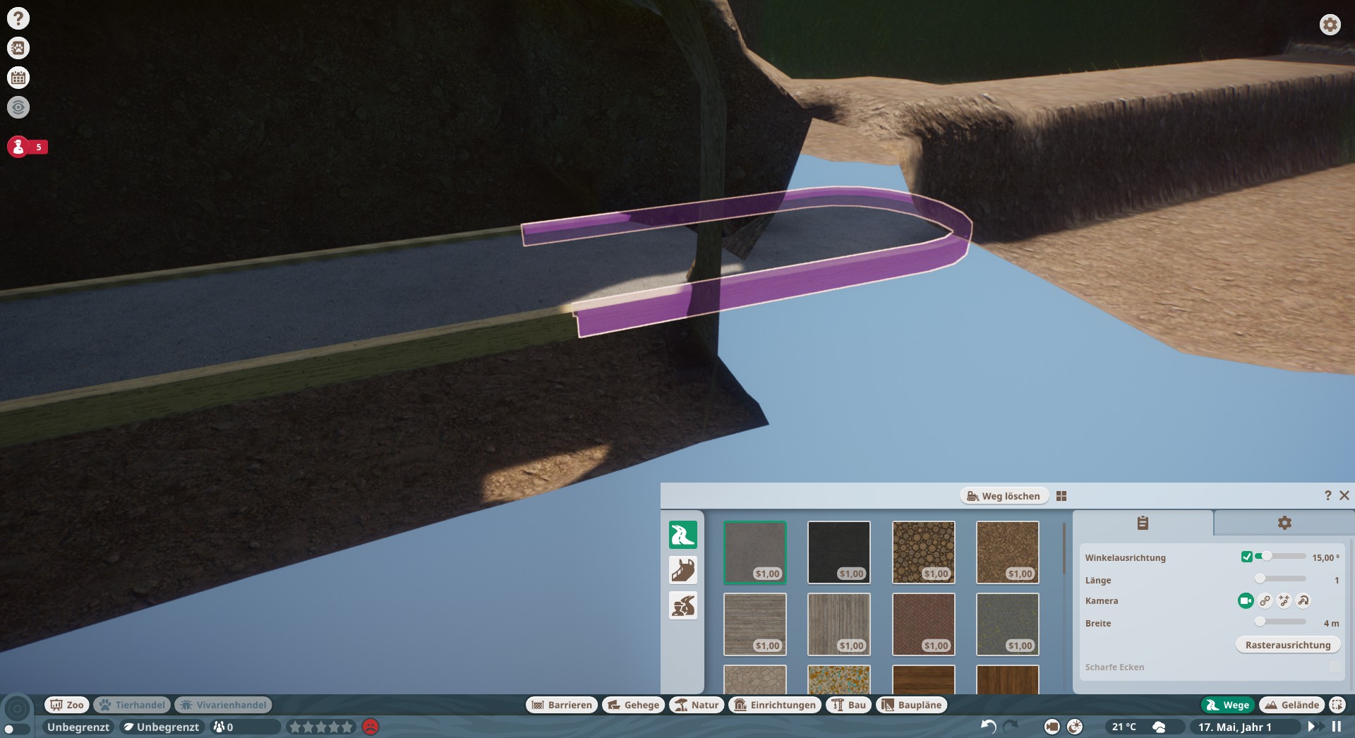1355x738 pixels.
Task: Click the leaf Unbegrenzt conservation credits display
Action: tap(162, 727)
